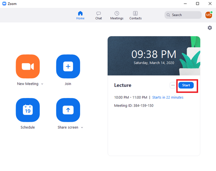Open the Lecture meeting more options menu
Image resolution: width=216 pixels, height=171 pixels.
pos(173,85)
